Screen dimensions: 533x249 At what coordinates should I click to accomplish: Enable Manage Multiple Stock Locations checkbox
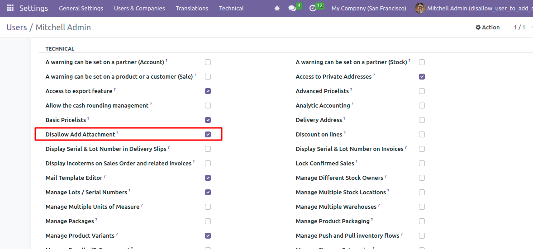click(x=422, y=192)
